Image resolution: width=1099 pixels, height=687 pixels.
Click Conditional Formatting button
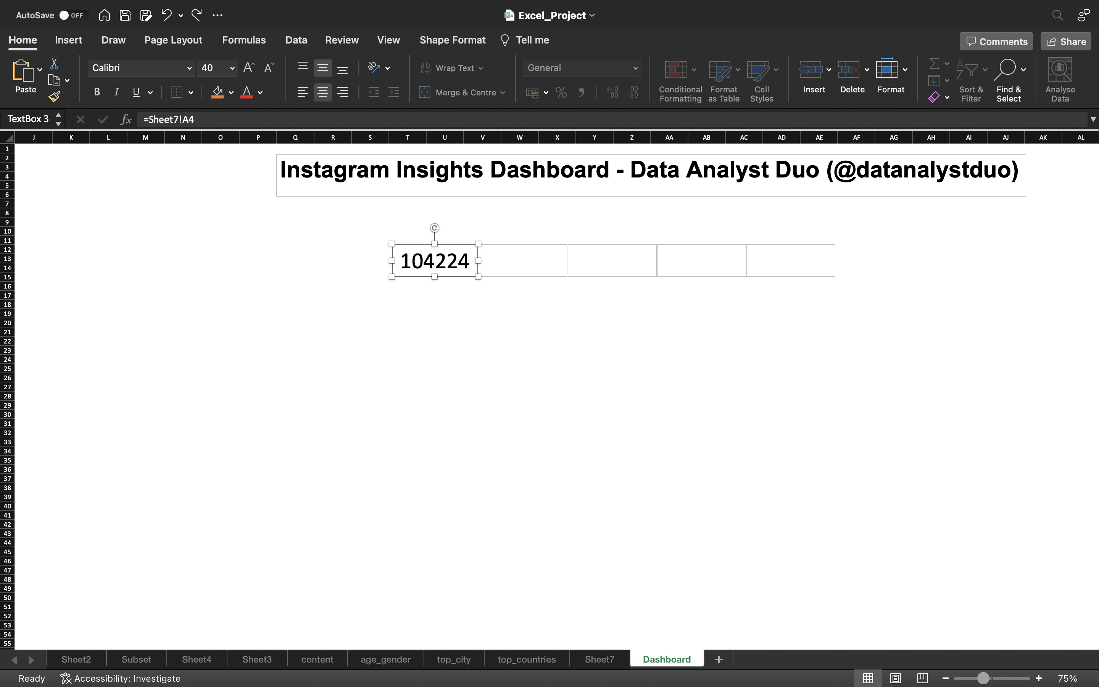[x=680, y=81]
